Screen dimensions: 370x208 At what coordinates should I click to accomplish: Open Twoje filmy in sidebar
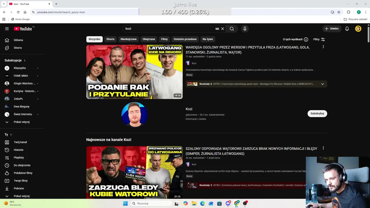(x=22, y=181)
